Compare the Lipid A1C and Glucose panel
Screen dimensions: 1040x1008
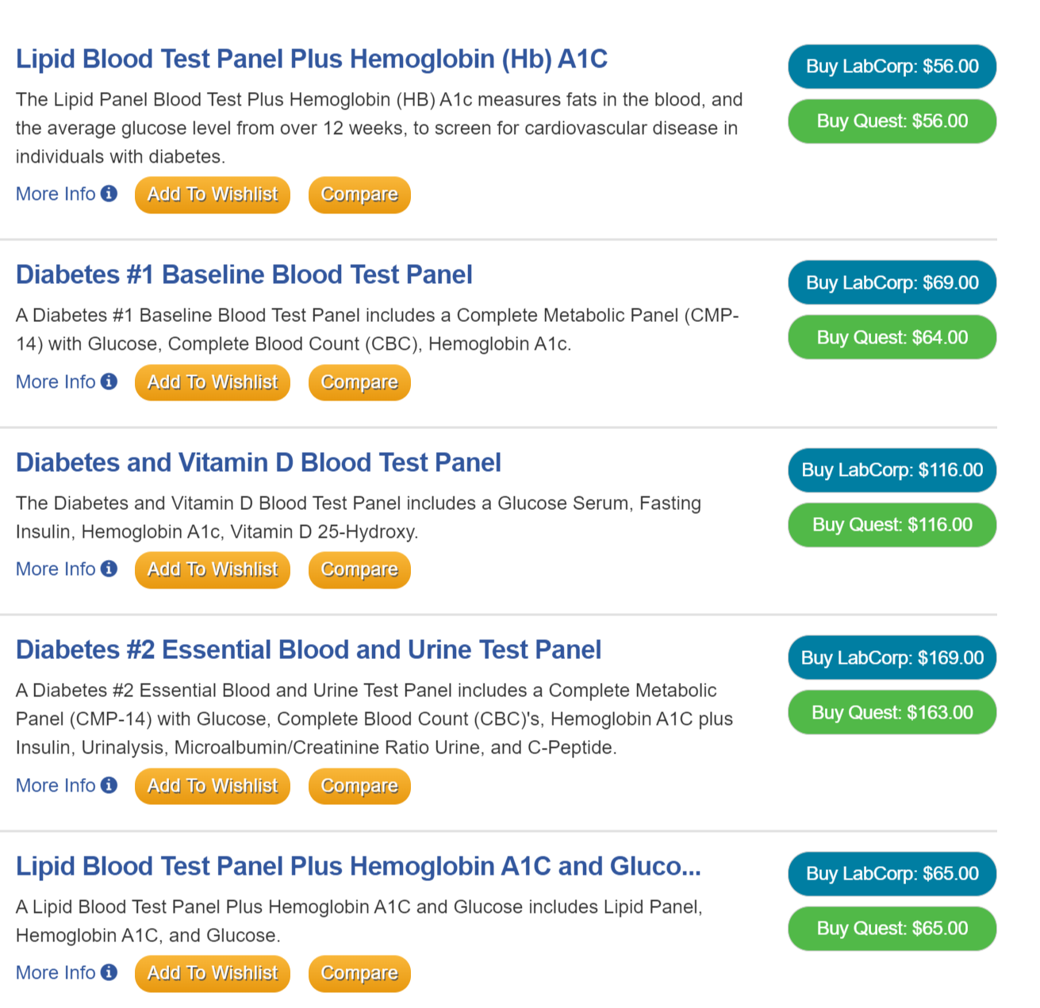[359, 973]
